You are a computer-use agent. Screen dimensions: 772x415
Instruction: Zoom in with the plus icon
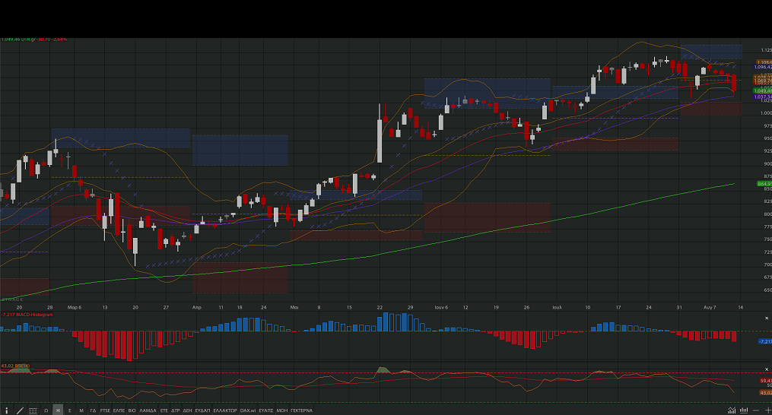pyautogui.click(x=768, y=410)
